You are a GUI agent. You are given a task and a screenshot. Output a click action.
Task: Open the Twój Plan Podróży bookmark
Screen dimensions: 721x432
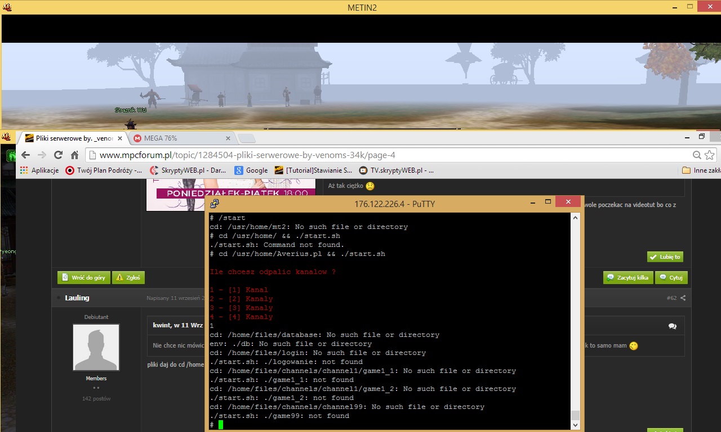point(104,170)
